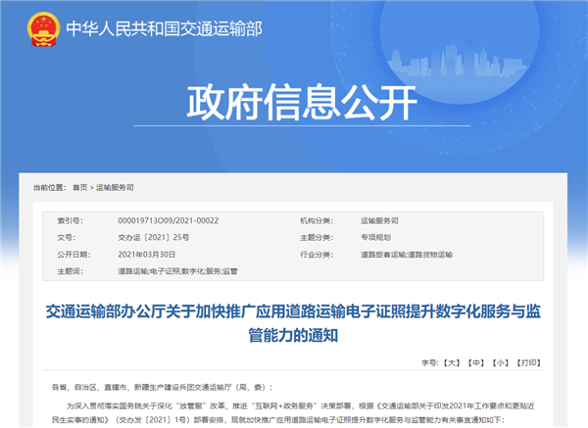Set font size to 小
This screenshot has width=588, height=428.
tap(501, 362)
